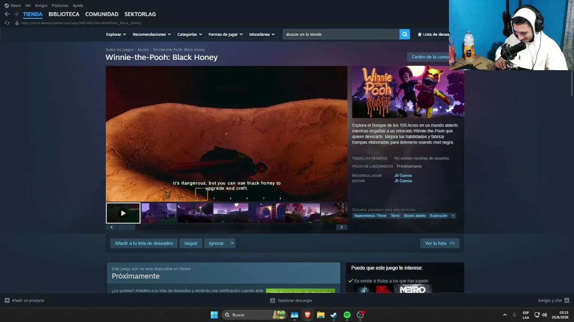Click the magnifier search button in the store
Viewport: 574px width, 322px height.
[404, 34]
